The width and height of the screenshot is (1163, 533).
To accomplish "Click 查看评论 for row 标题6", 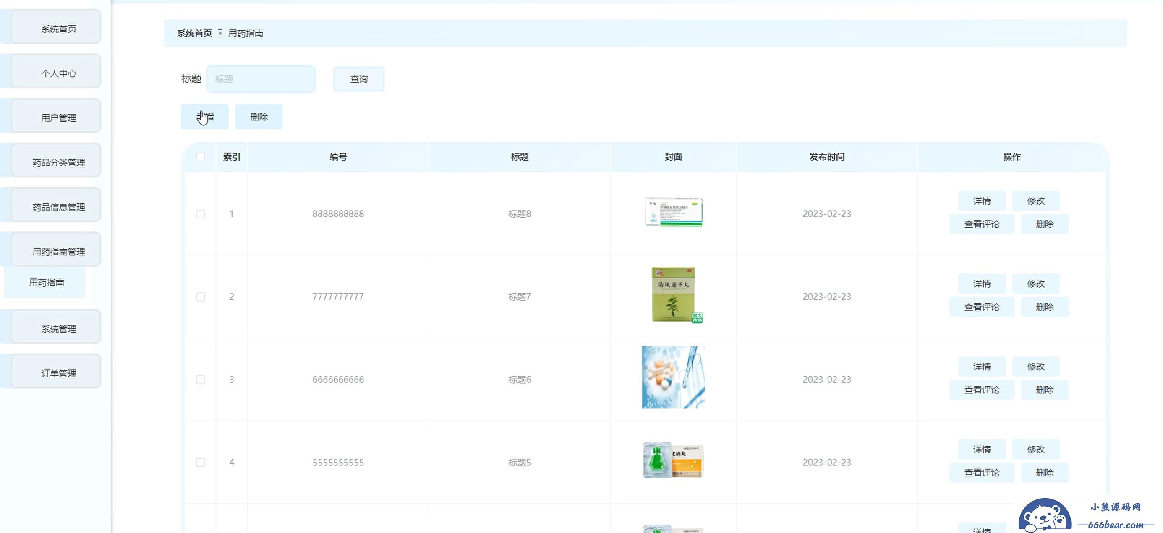I will (982, 390).
